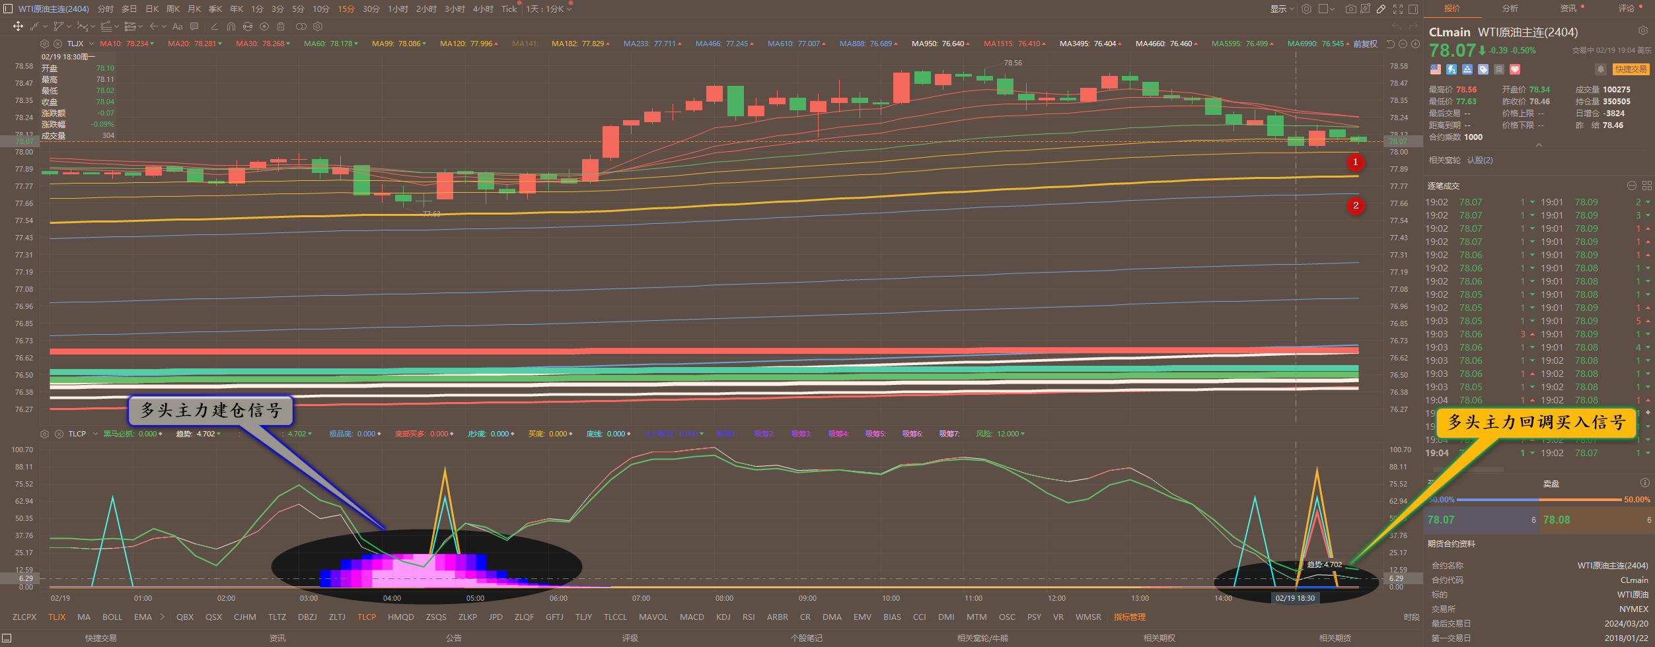Click the bid price 78.07 box

coord(1482,520)
